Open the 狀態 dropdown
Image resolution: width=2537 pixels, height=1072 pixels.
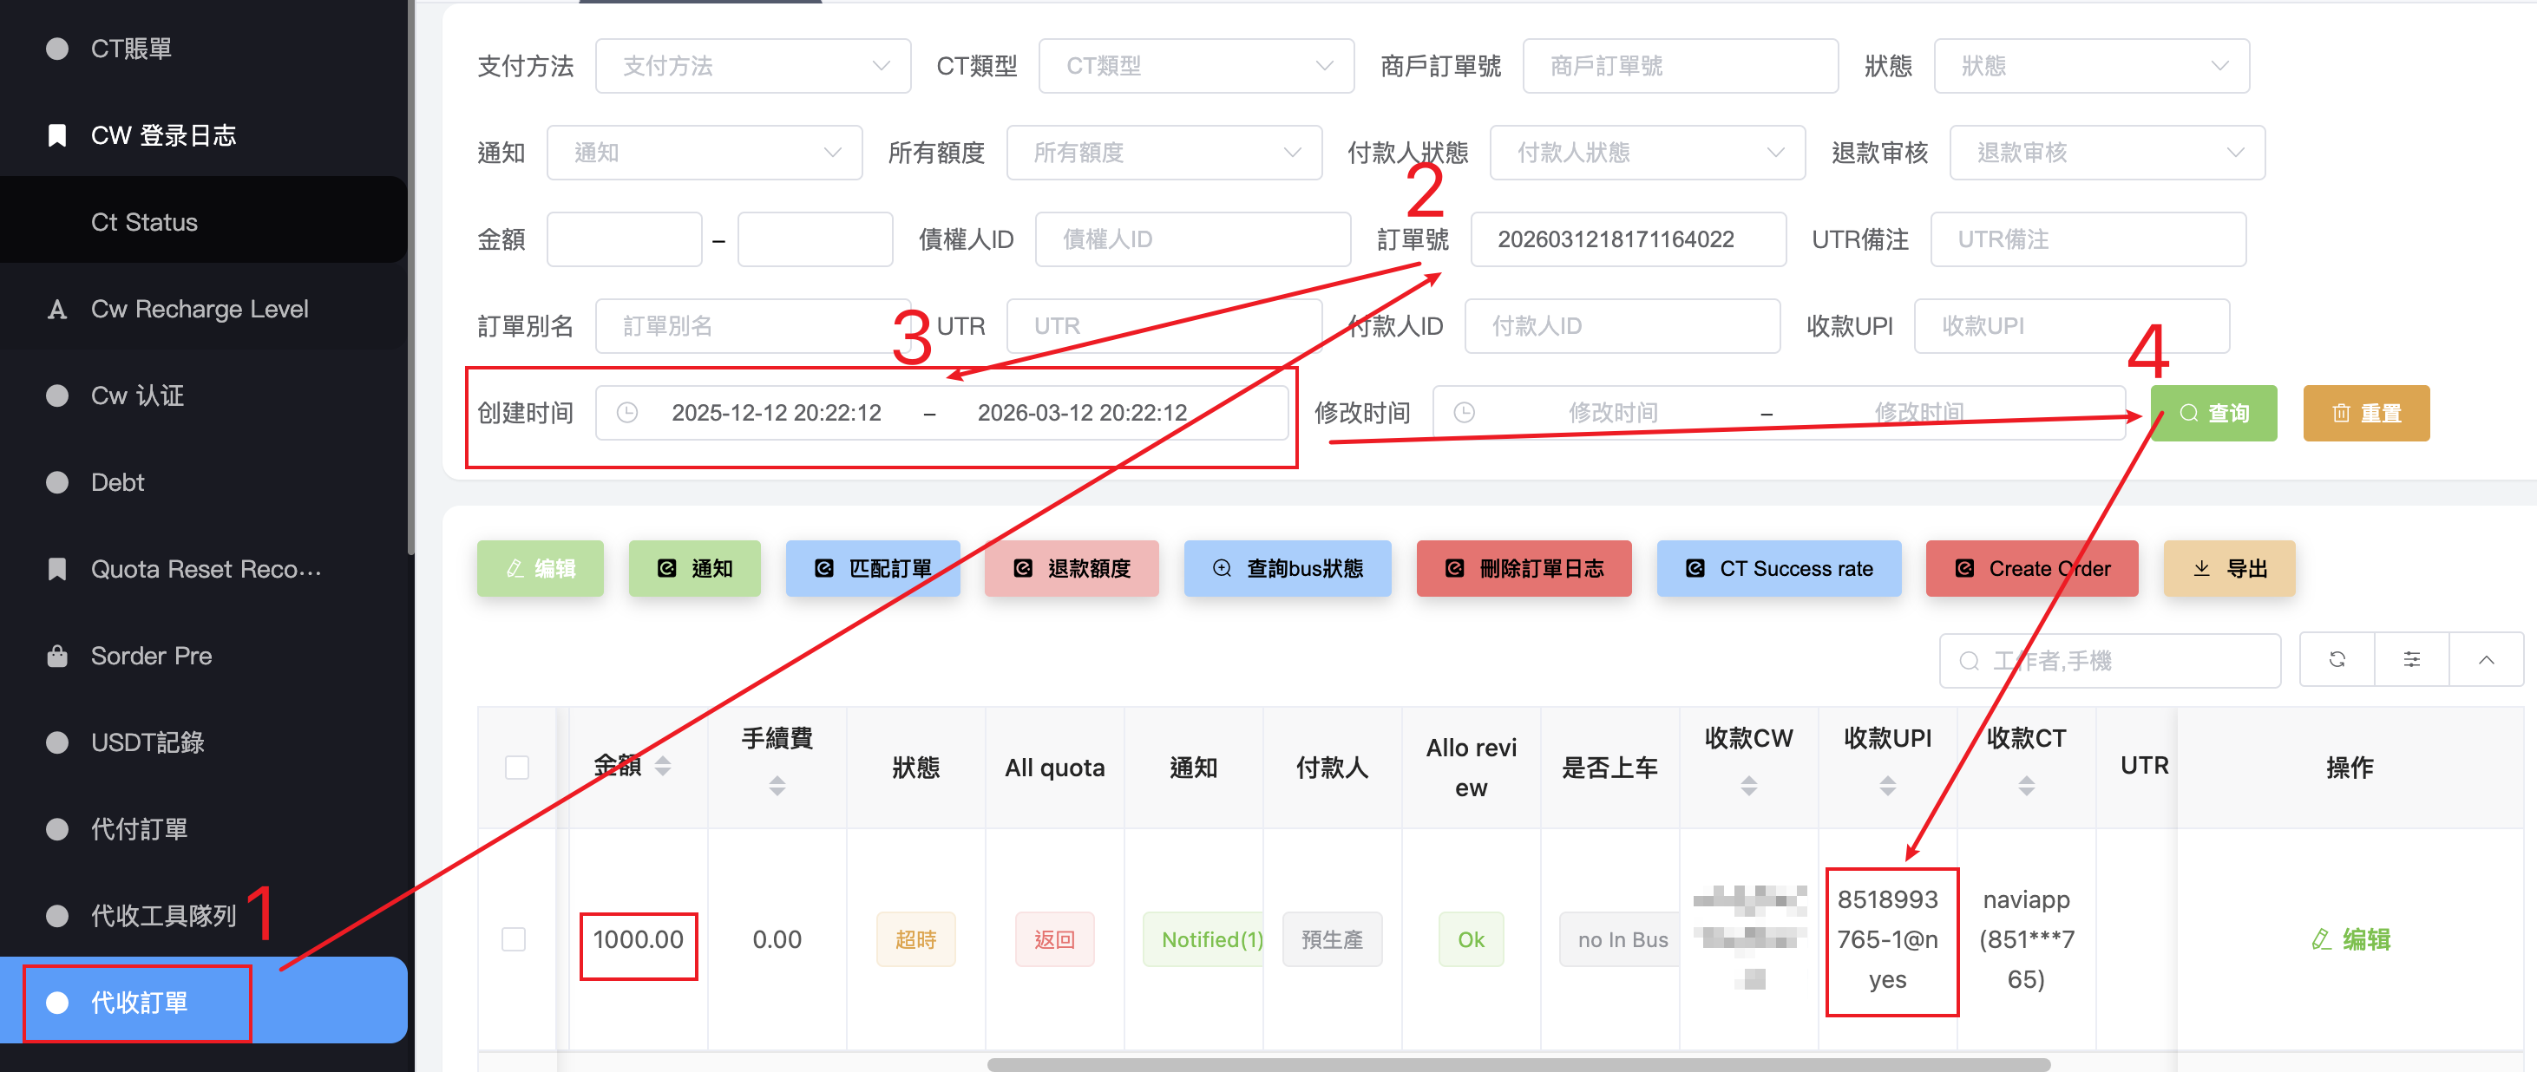click(x=2091, y=66)
